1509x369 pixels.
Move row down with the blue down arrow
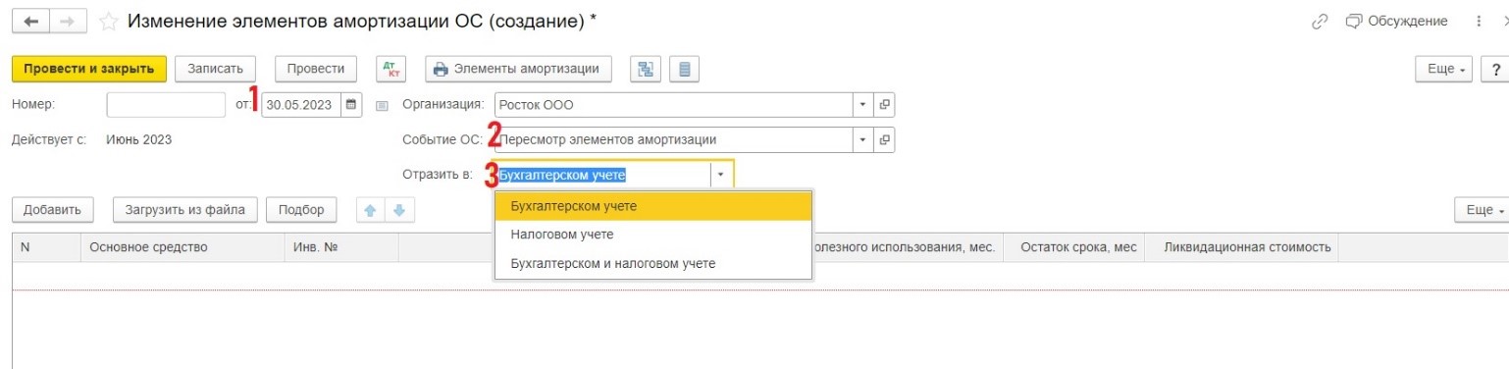[x=401, y=209]
